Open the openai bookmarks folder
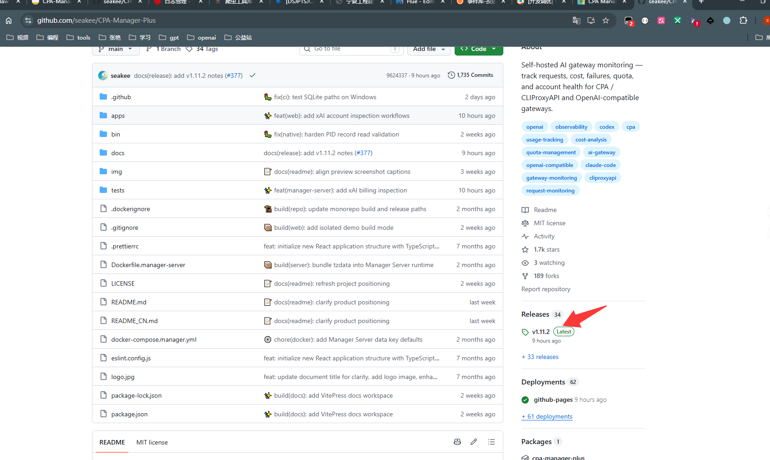Screen dimensions: 770x460 pos(202,38)
